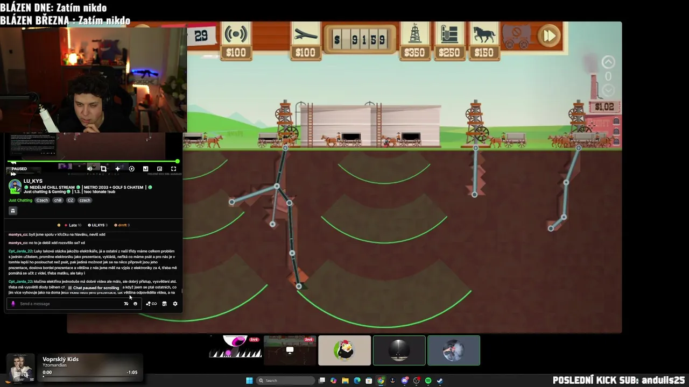Click the $9159 money counter

360,39
